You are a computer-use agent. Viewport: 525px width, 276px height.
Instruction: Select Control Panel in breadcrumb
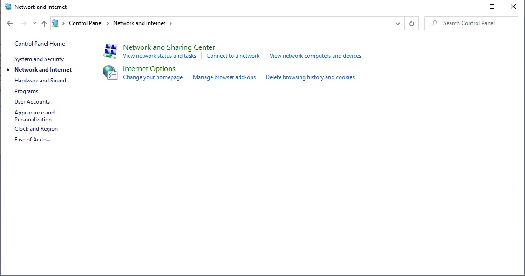(86, 23)
